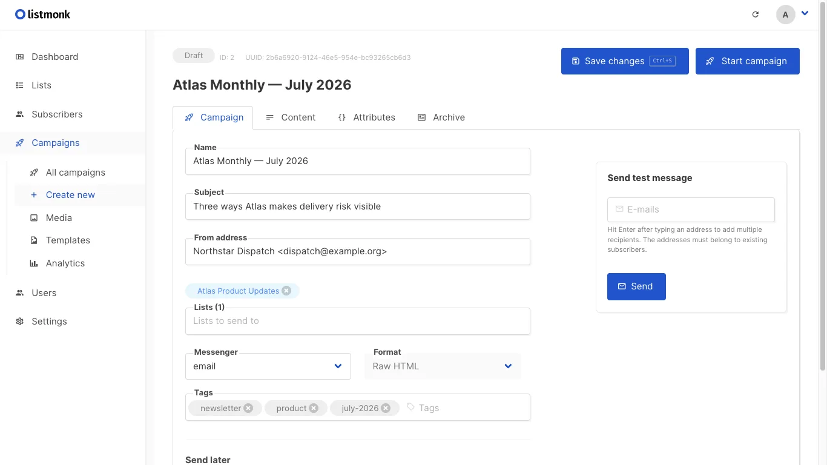
Task: Click the ID: 2 label
Action: pos(227,58)
